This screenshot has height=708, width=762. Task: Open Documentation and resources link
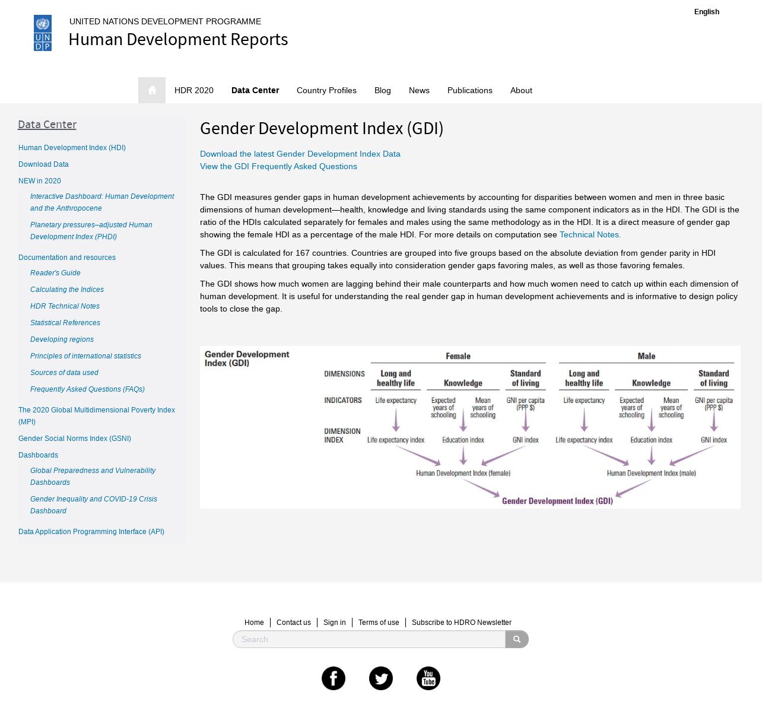pos(67,258)
